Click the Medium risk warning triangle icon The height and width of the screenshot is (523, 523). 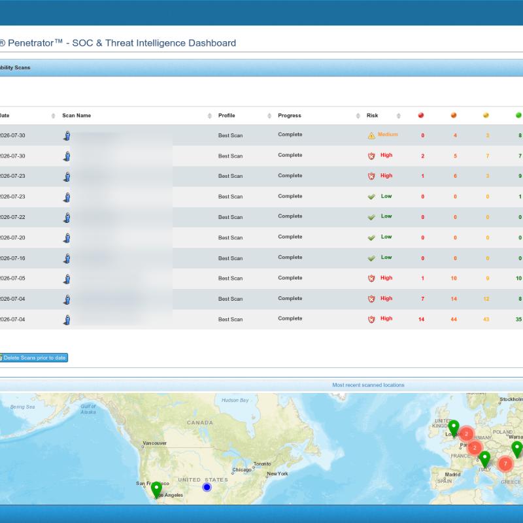[371, 135]
